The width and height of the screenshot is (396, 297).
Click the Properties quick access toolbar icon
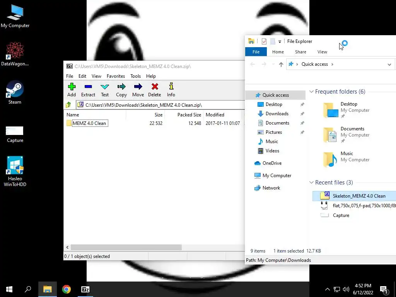[x=264, y=41]
